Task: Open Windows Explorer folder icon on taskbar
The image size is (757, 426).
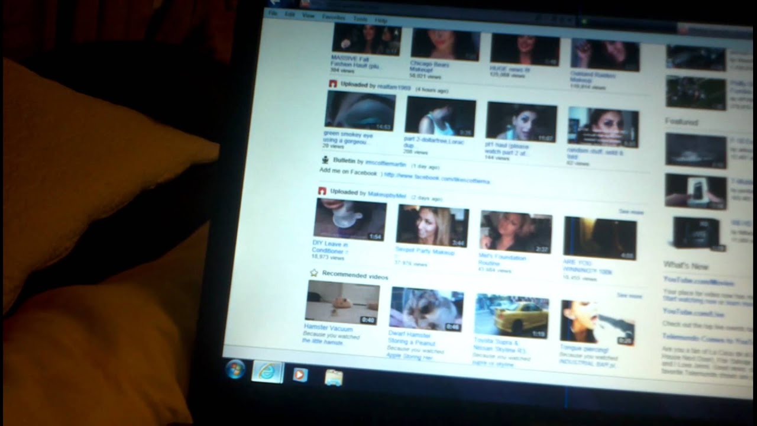Action: (334, 377)
